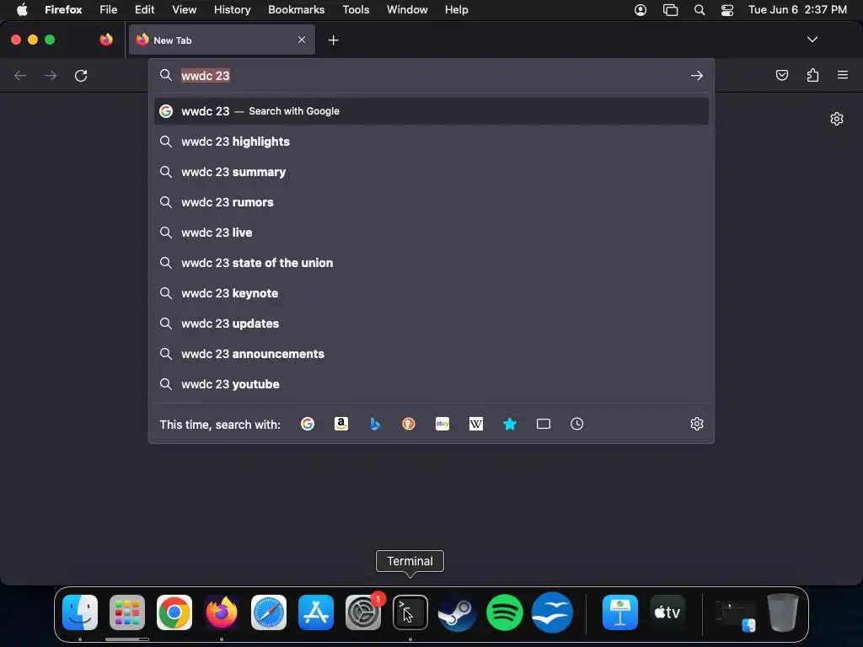Click the date and time clock
This screenshot has height=647, width=863.
797,9
